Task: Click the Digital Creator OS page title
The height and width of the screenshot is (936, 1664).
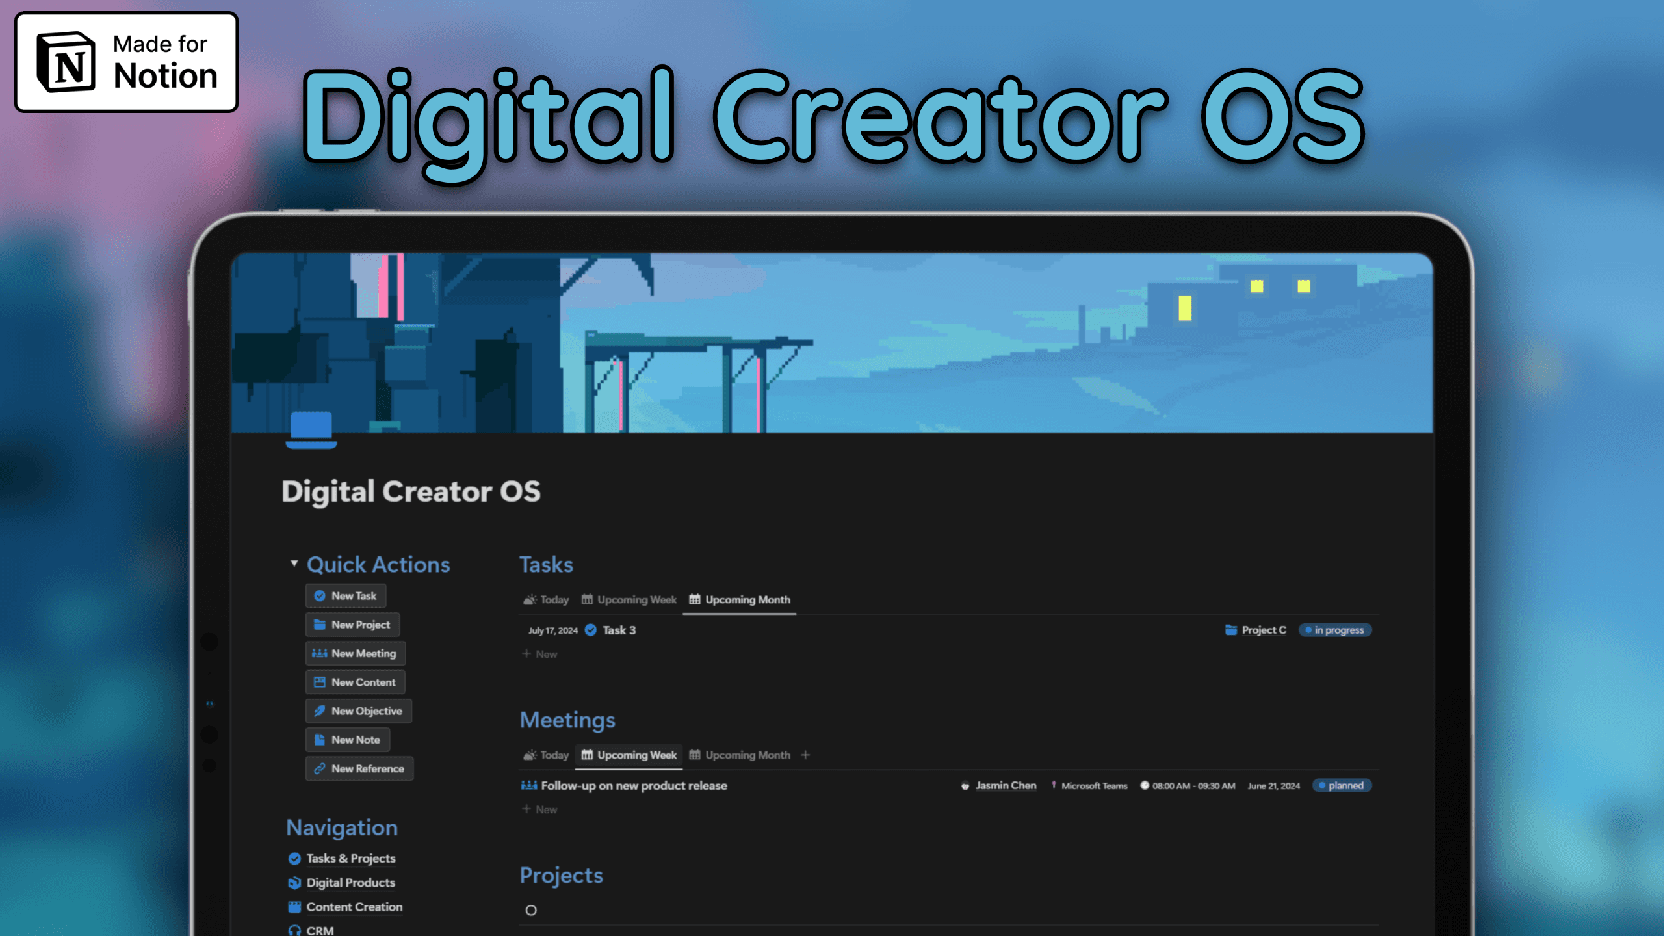Action: click(411, 491)
